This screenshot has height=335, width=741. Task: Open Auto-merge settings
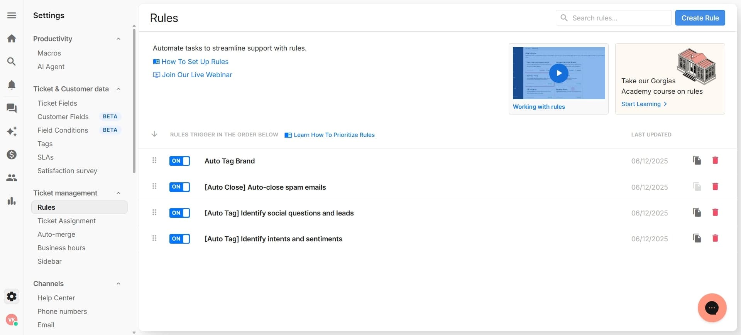click(56, 234)
